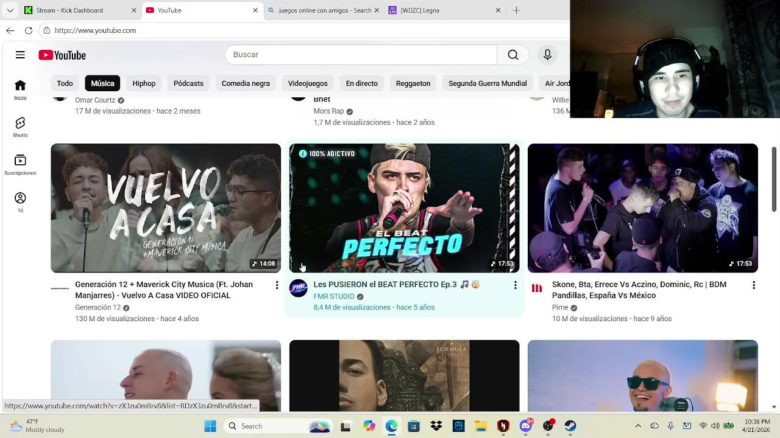Visit Mors Rap channel name

tap(328, 111)
